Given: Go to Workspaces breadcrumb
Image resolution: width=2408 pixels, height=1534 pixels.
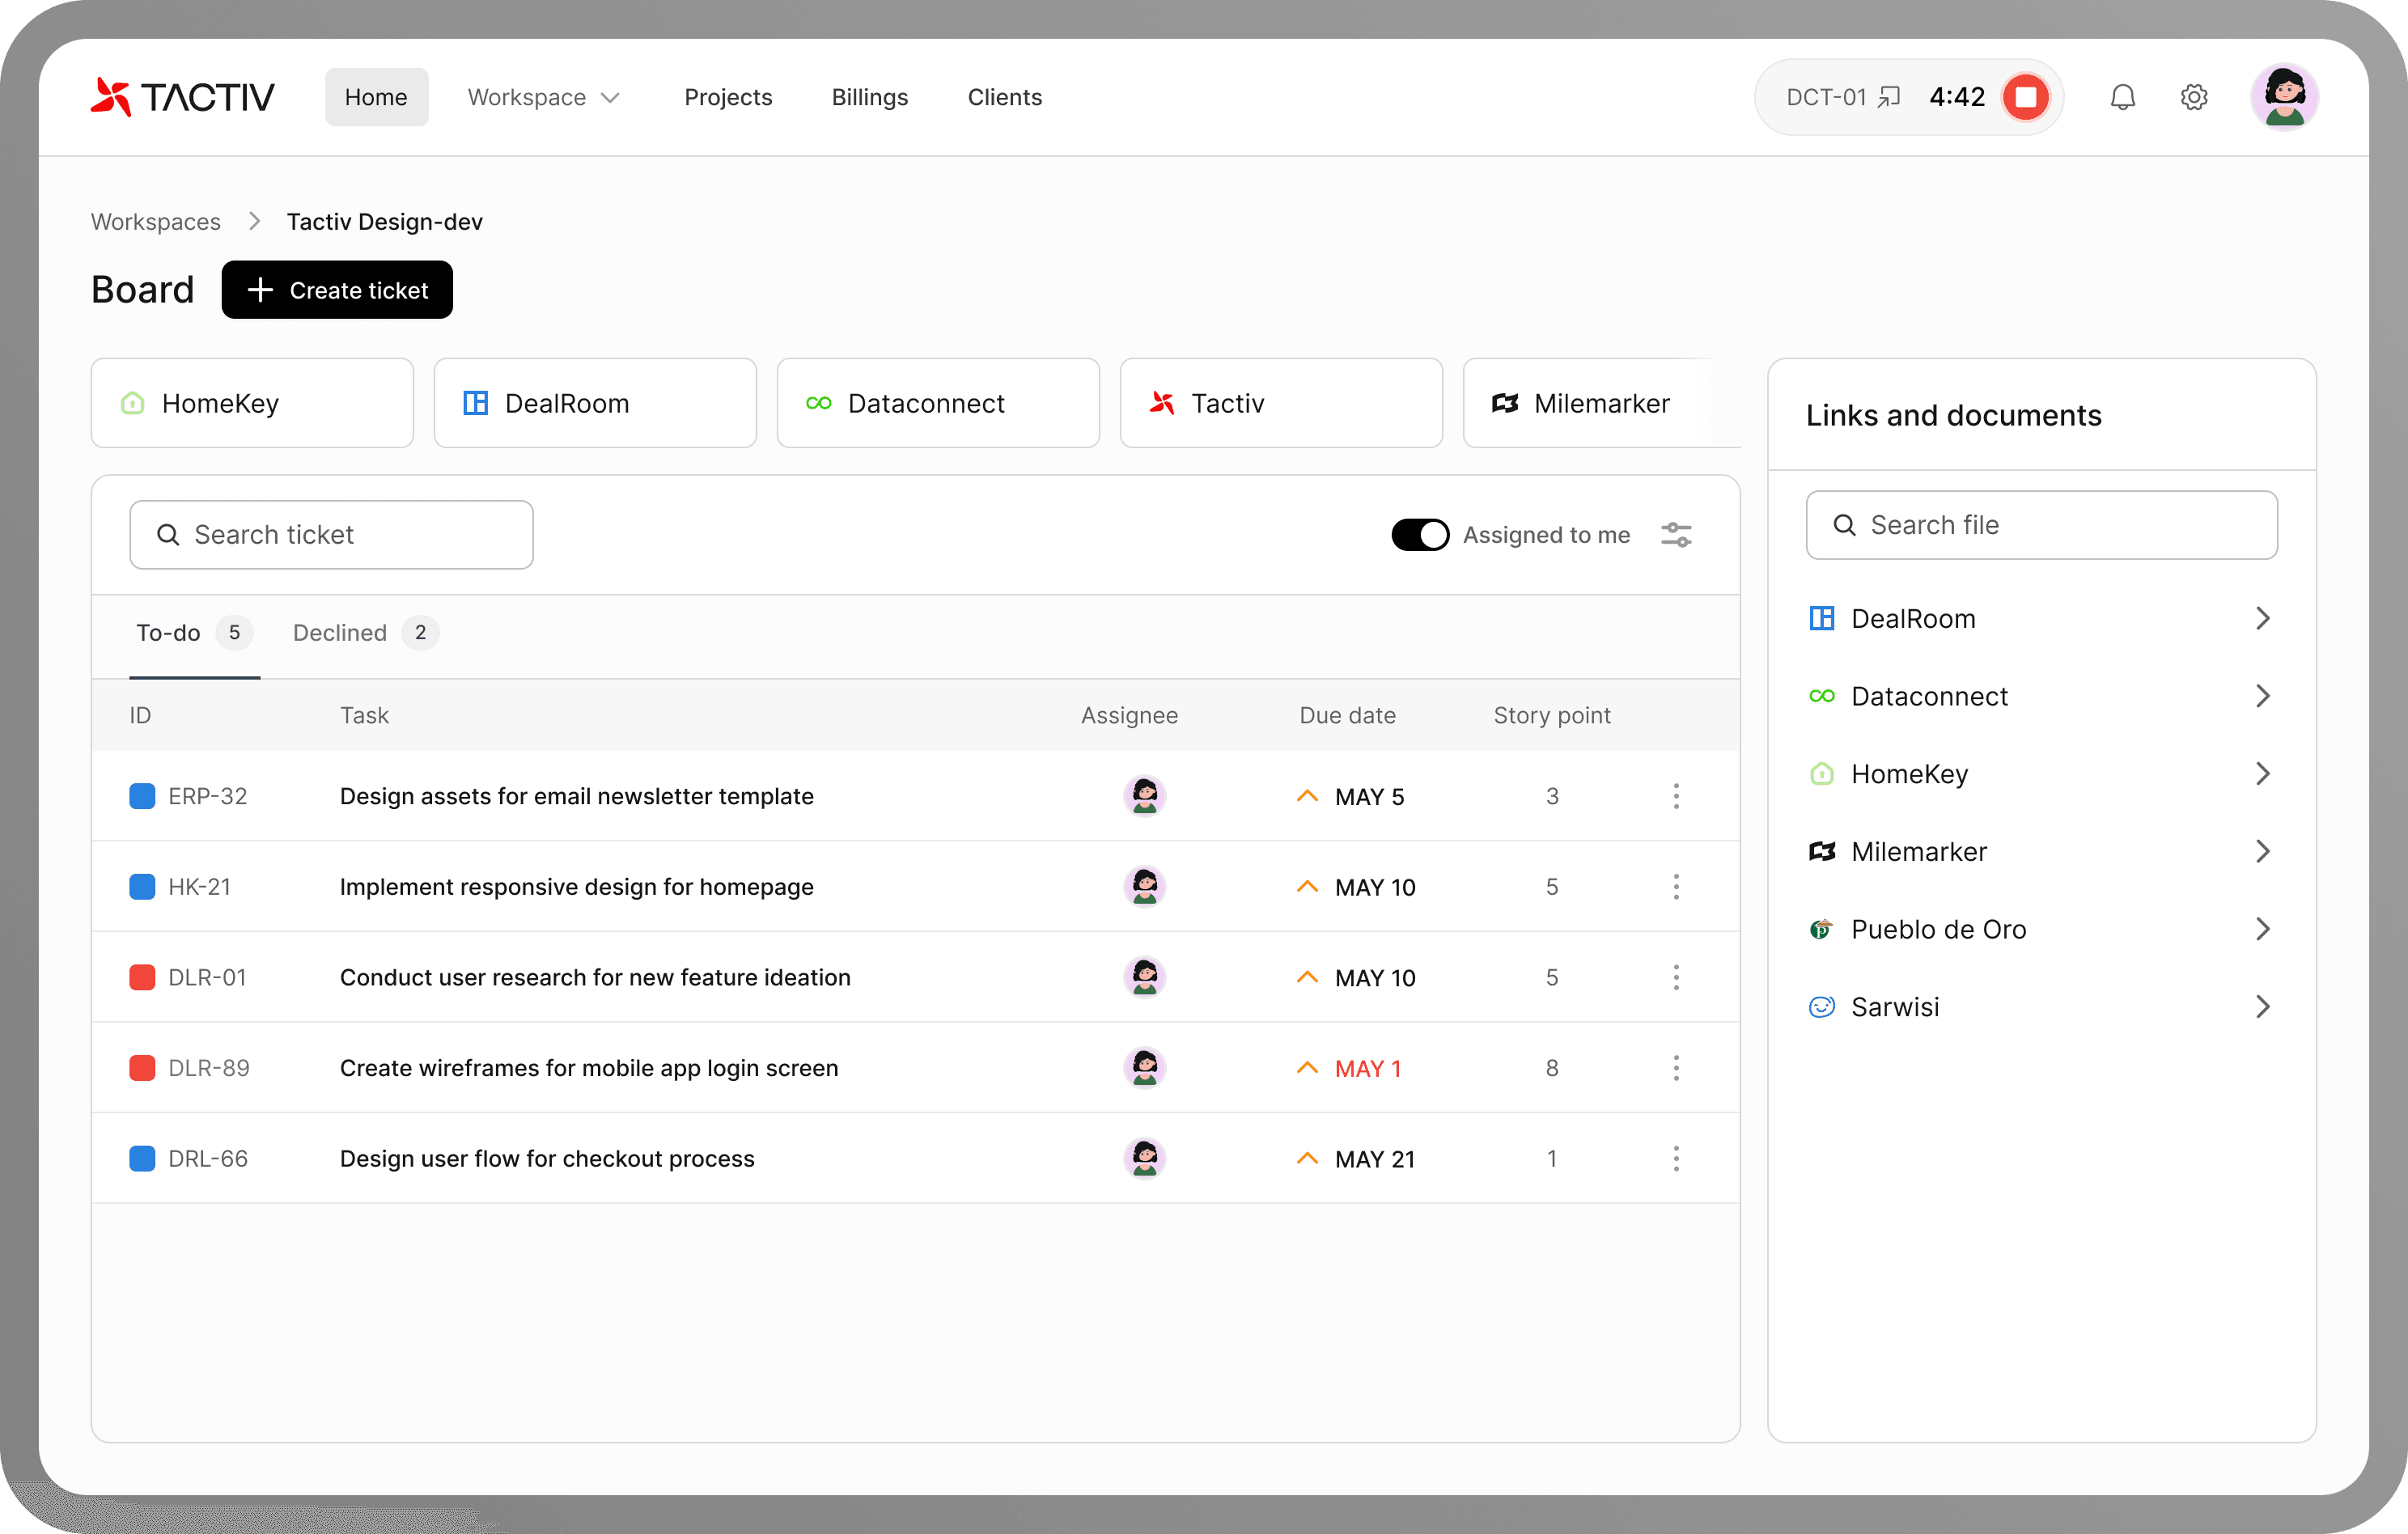Looking at the screenshot, I should click(x=156, y=222).
